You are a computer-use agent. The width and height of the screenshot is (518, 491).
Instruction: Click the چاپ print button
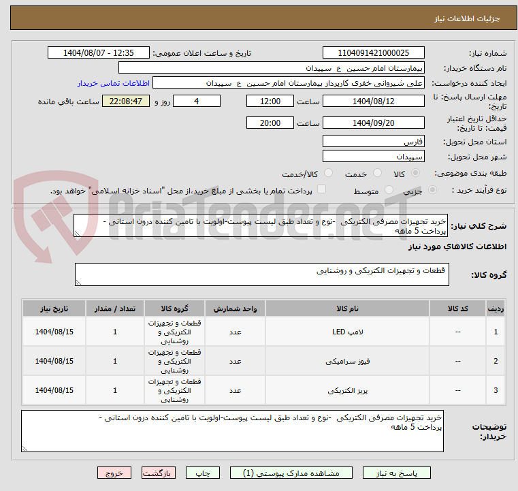coord(203,473)
